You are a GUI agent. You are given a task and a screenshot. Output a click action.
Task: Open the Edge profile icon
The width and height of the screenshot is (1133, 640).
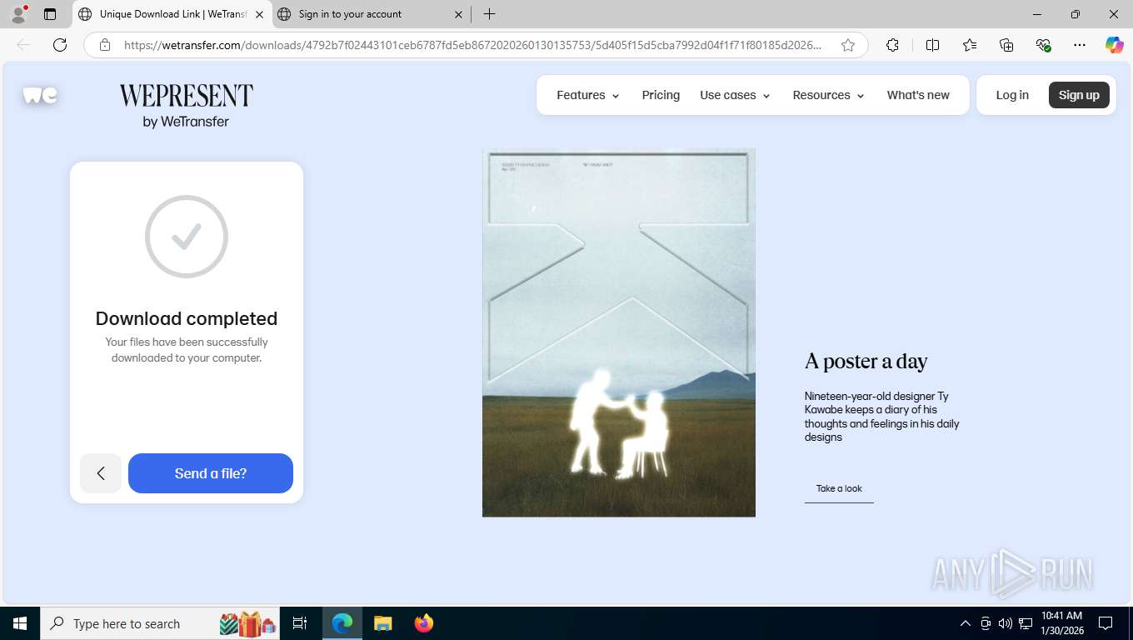click(18, 14)
